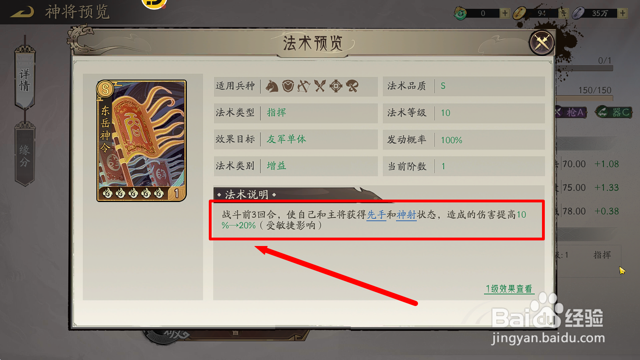Open the 缘分 side tab
Viewport: 640px width, 360px height.
click(25, 155)
